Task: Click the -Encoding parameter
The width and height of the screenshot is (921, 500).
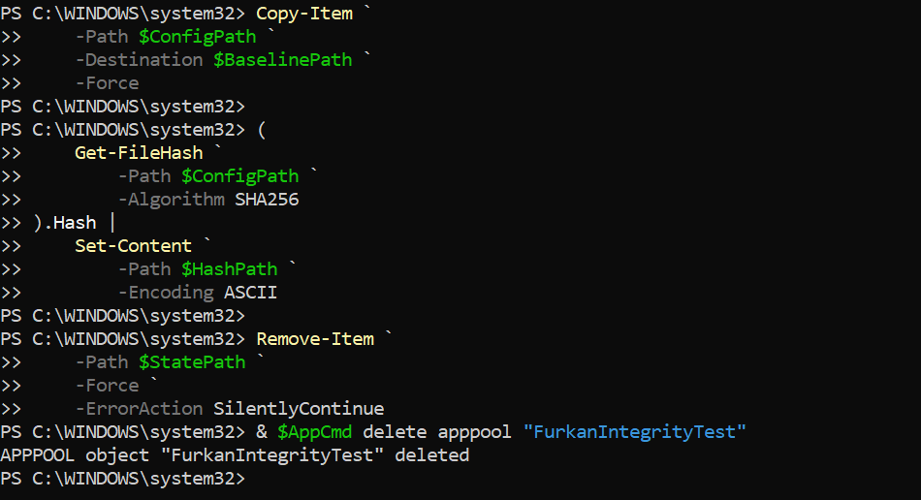Action: 166,293
